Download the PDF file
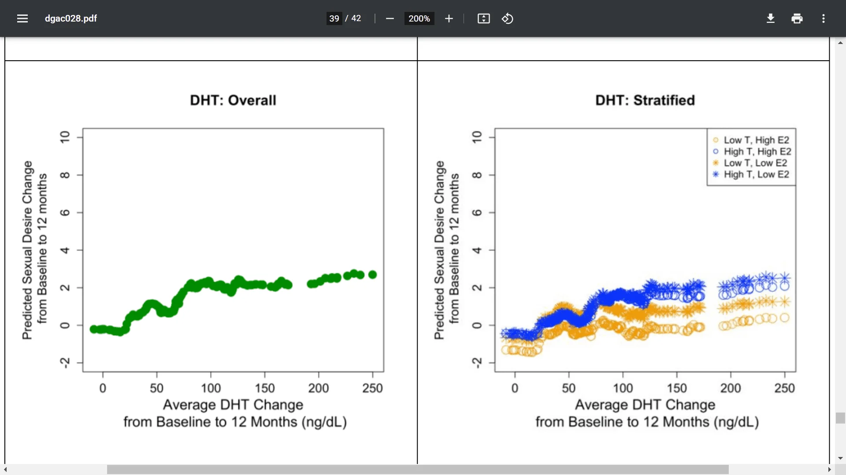846x475 pixels. [x=771, y=18]
